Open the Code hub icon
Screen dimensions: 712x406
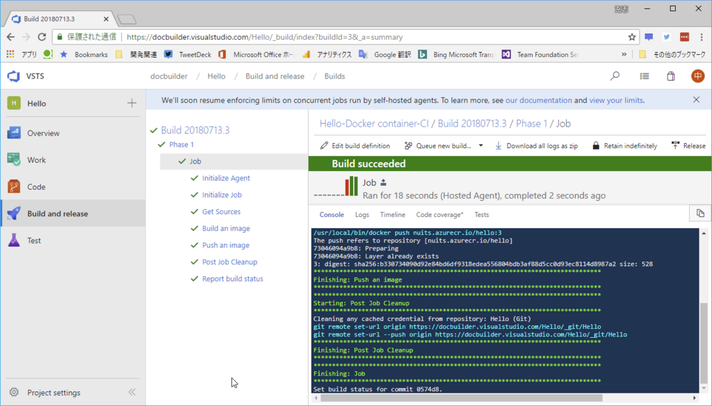[14, 186]
